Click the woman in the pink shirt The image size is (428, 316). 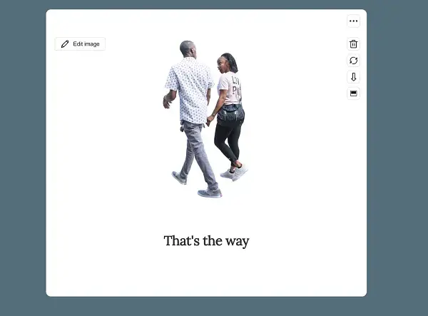[x=230, y=89]
